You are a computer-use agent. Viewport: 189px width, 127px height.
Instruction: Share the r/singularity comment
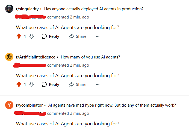pyautogui.click(x=78, y=36)
